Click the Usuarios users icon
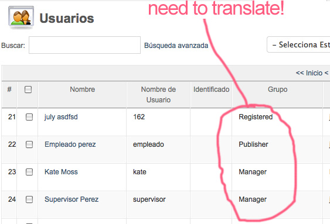Screen dimensions: 330x224 click(x=21, y=18)
